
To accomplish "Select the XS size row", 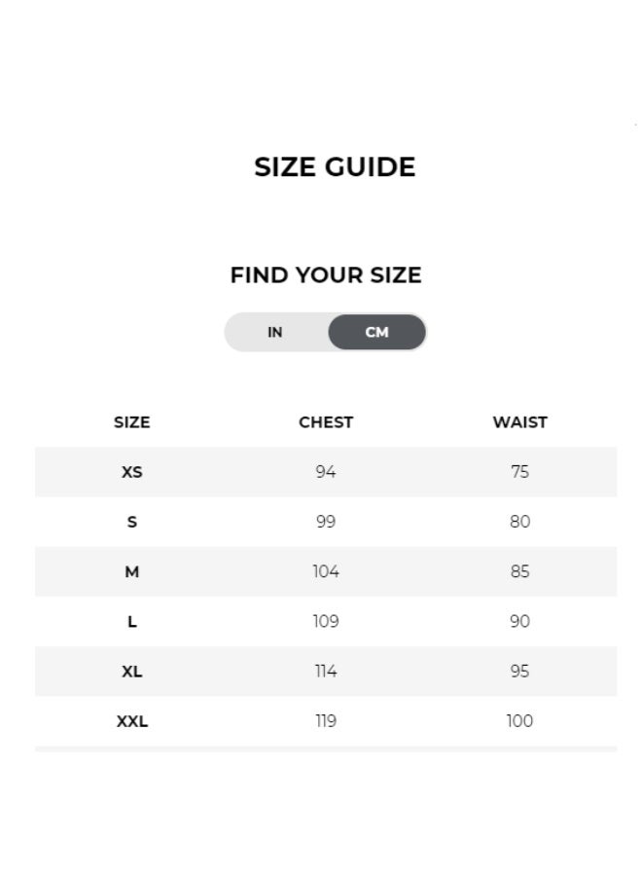I will pos(131,472).
